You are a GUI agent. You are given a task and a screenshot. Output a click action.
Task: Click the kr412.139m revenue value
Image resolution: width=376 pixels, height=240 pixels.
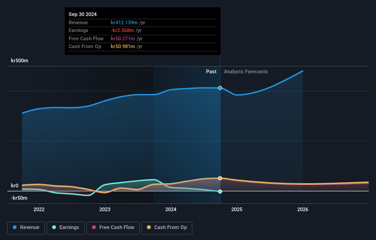point(124,22)
